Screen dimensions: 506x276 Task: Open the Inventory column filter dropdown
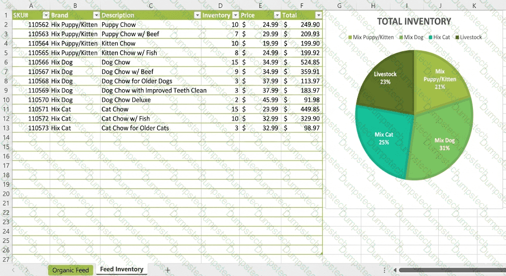[x=235, y=15]
